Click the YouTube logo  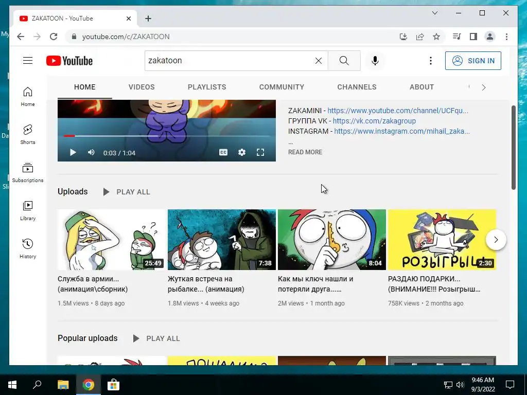[x=69, y=61]
